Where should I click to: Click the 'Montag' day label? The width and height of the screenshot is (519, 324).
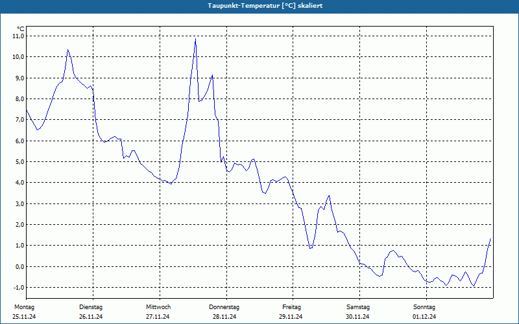tap(25, 307)
